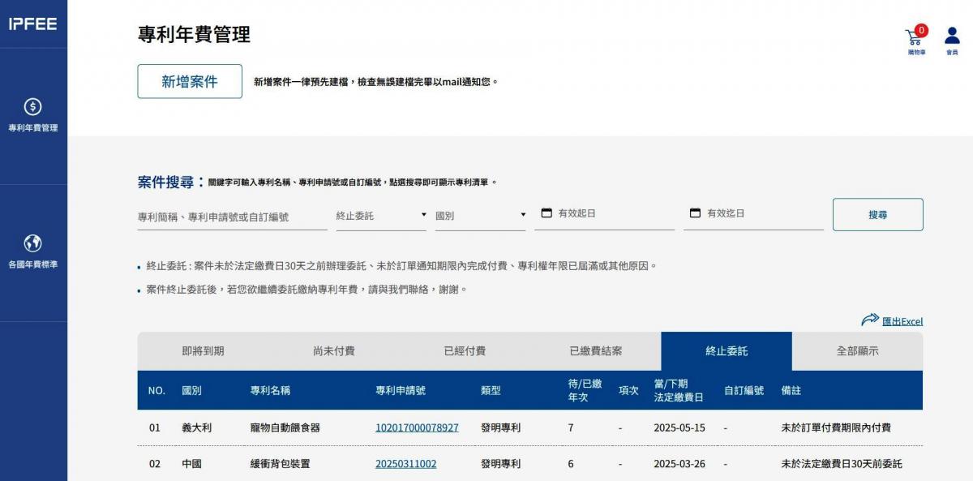This screenshot has height=481, width=973.
Task: Select the 已經付費 tab
Action: click(x=465, y=351)
